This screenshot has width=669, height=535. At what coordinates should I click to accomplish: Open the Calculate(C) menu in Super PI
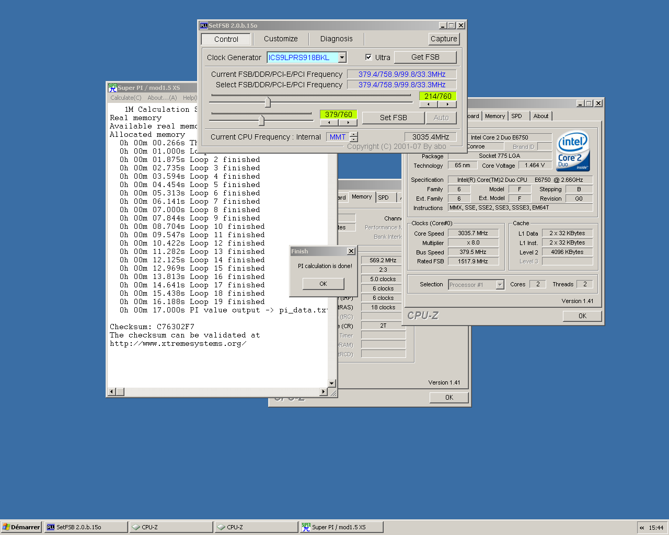click(126, 98)
